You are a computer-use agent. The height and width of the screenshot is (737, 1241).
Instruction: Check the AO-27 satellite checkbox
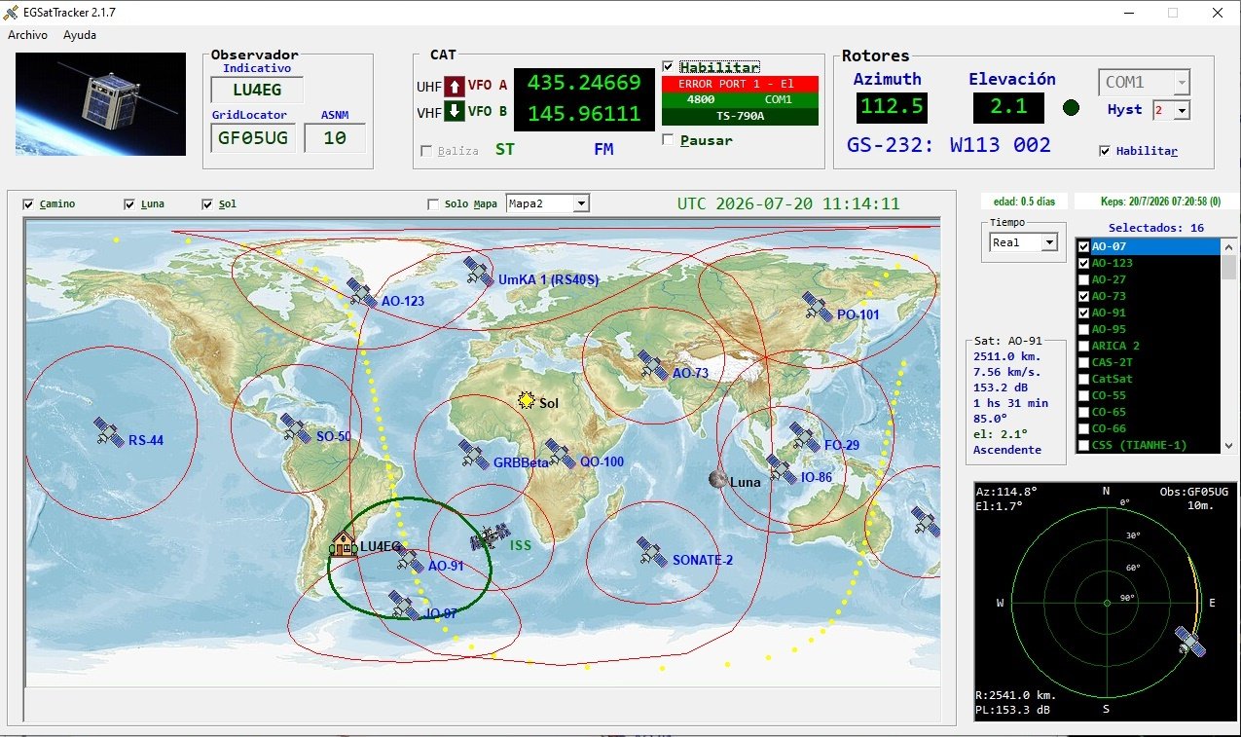tap(1083, 279)
